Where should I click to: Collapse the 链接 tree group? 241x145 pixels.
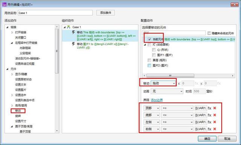pos(7,27)
